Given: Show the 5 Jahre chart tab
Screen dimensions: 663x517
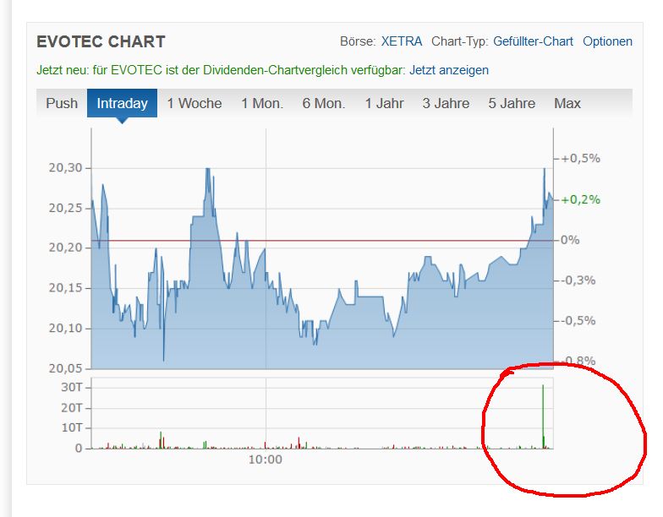Looking at the screenshot, I should (x=512, y=103).
